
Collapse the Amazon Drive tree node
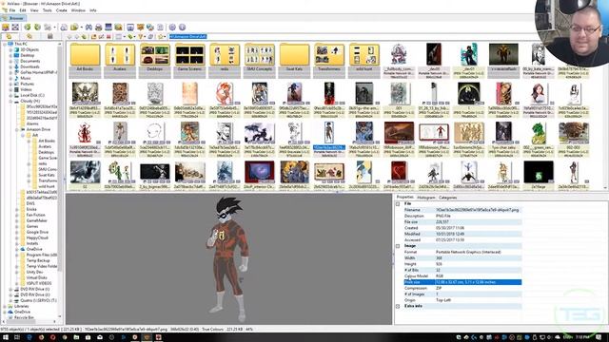coord(17,129)
